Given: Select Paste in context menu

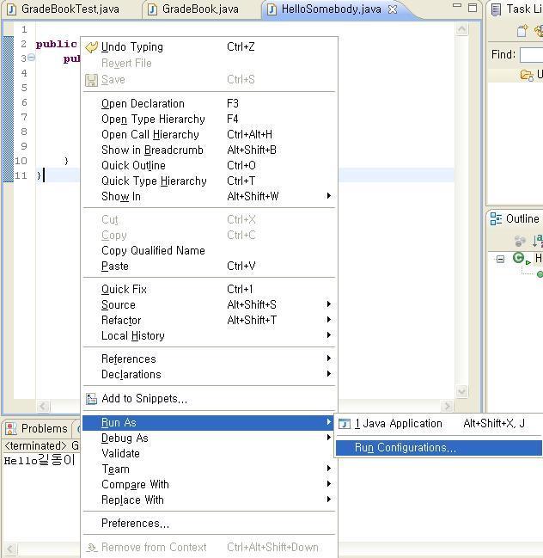Looking at the screenshot, I should pos(210,267).
